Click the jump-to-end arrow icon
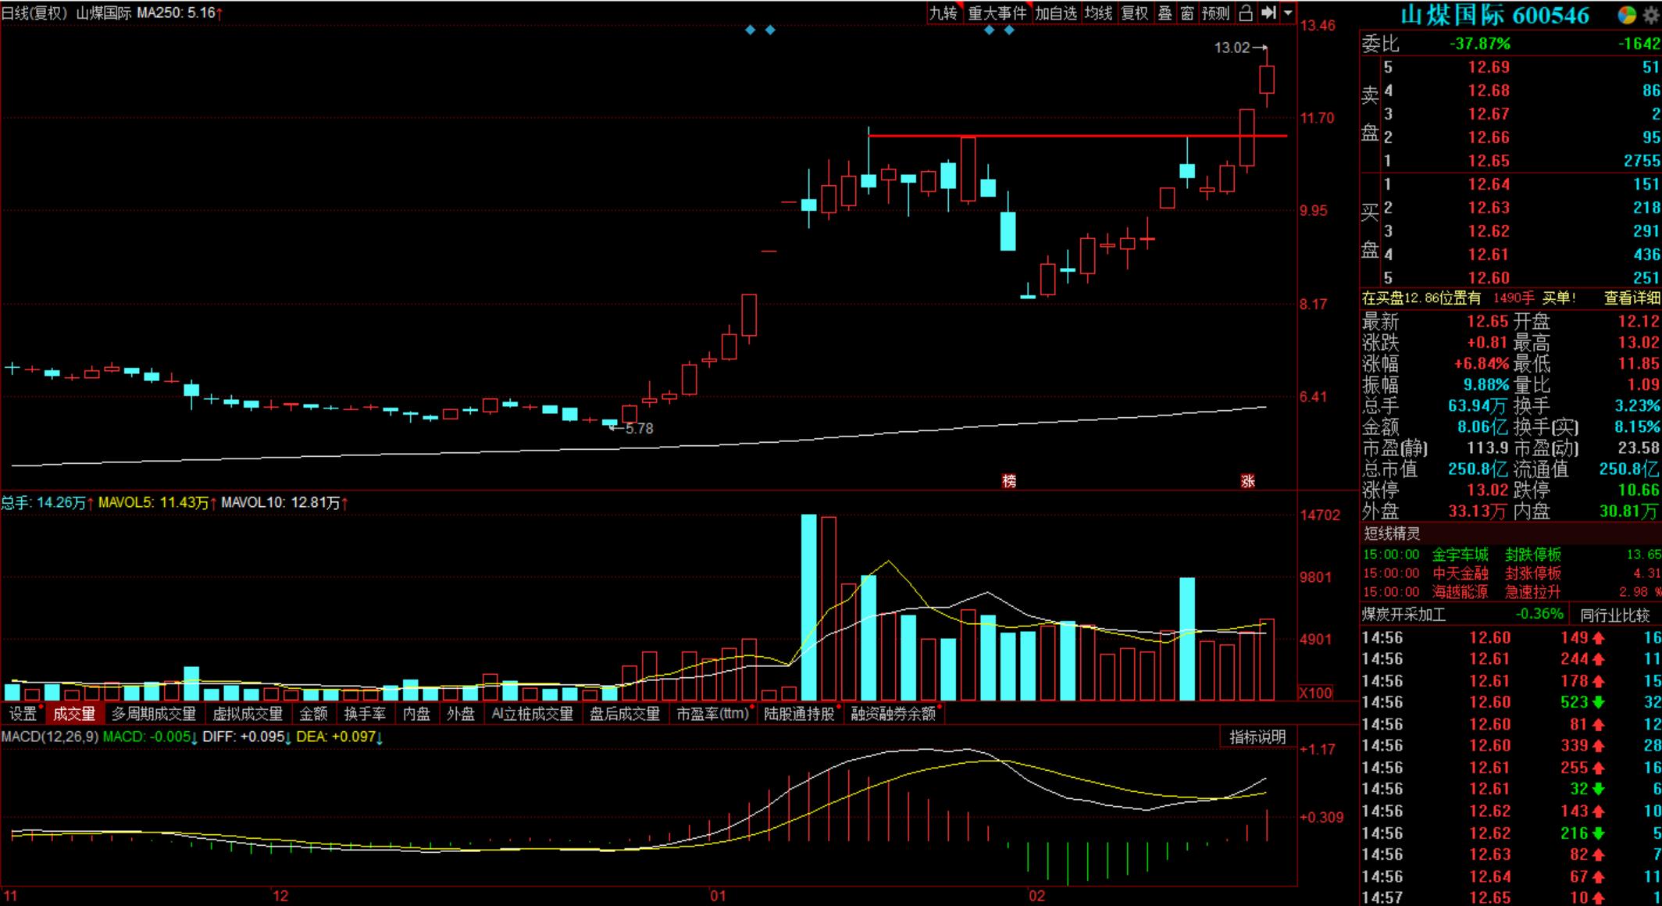The height and width of the screenshot is (906, 1662). click(1268, 13)
